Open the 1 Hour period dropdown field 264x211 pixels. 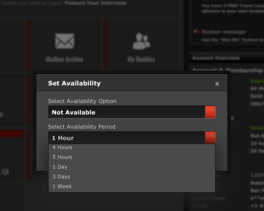coord(127,138)
